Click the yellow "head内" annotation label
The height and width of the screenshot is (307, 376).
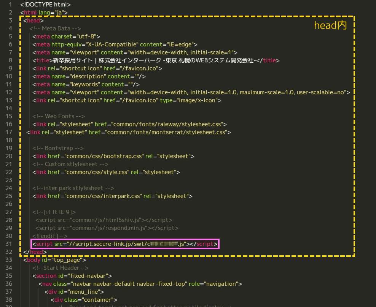330,25
